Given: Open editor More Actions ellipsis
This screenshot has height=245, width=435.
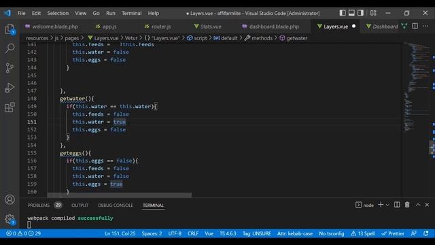Looking at the screenshot, I should click(x=425, y=26).
